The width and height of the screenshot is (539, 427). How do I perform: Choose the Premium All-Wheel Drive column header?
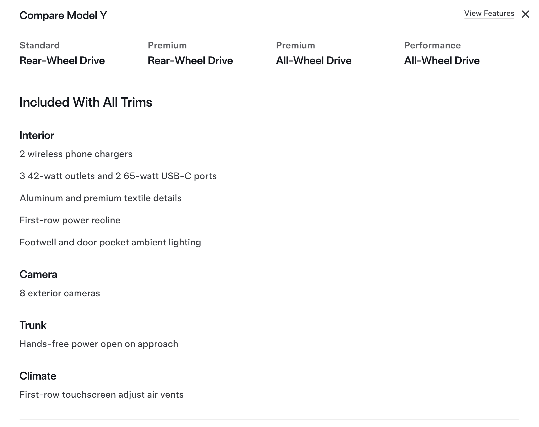pyautogui.click(x=313, y=53)
